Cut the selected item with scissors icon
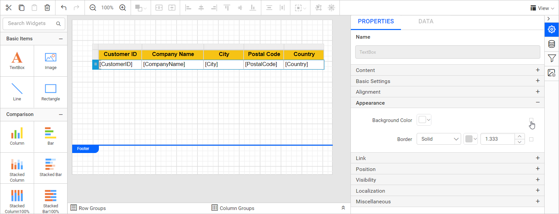Screen dimensions: 559x214 click(x=9, y=8)
